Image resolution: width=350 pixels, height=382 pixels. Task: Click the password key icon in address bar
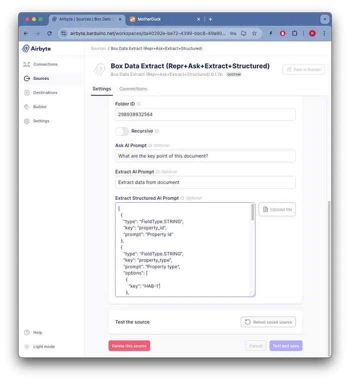[x=233, y=33]
